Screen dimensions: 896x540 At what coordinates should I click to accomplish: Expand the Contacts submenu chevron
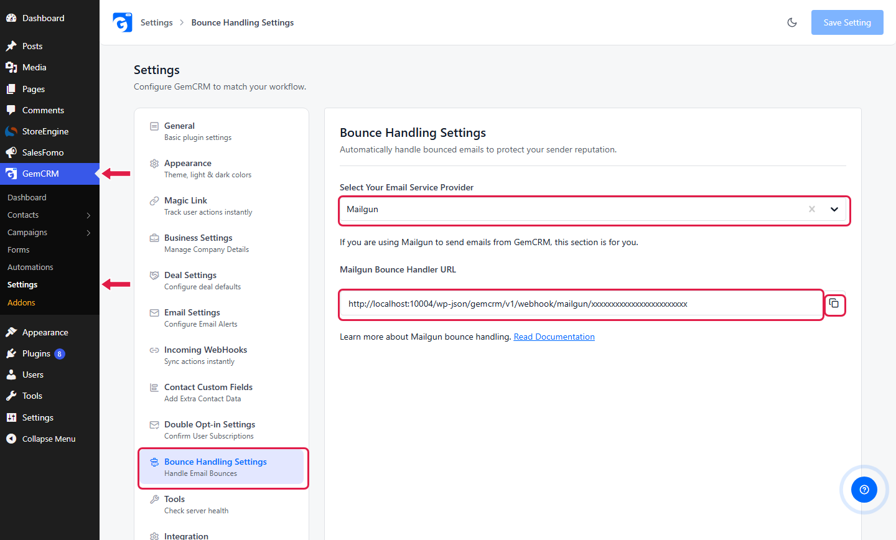(88, 215)
